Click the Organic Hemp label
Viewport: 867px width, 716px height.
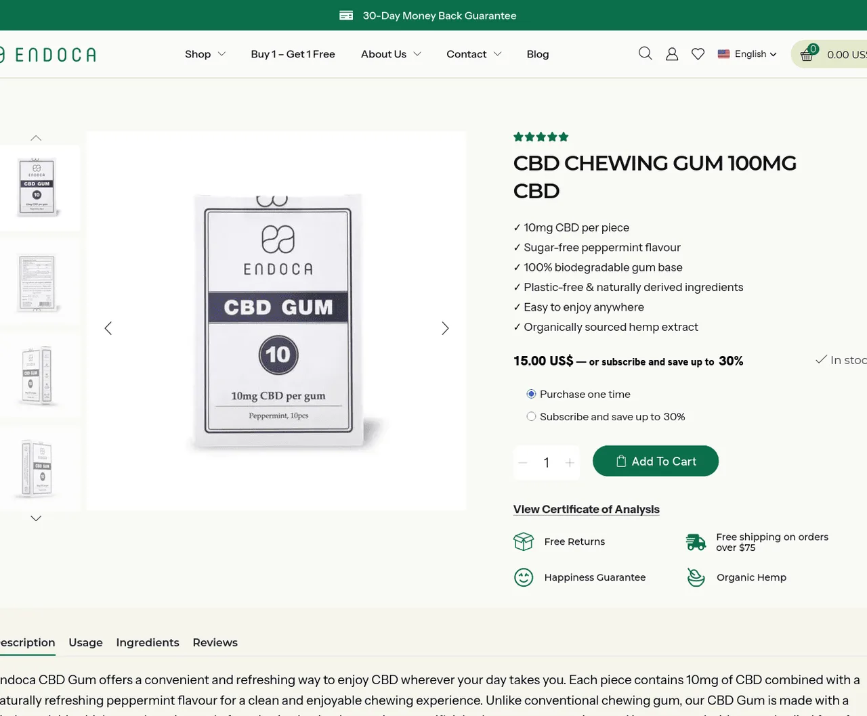[x=751, y=577]
